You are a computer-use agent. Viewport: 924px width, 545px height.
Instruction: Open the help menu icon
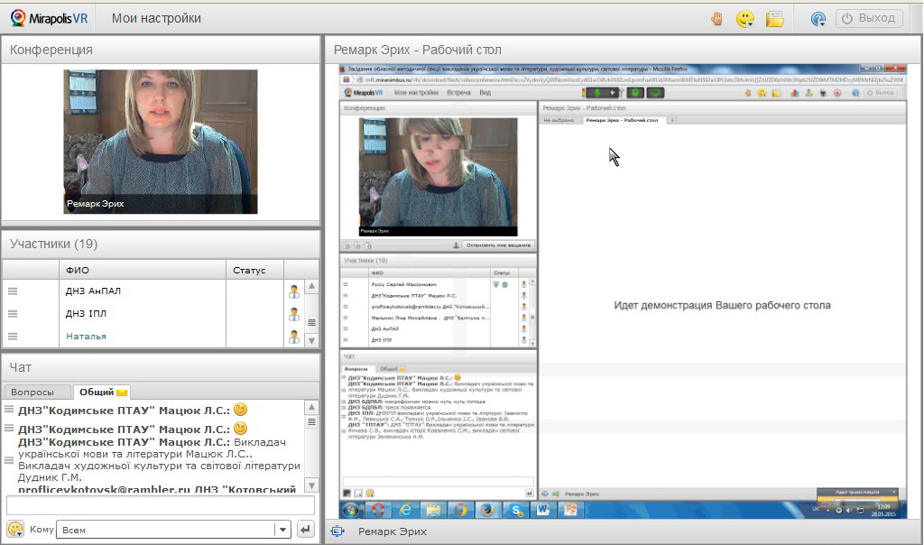pos(818,18)
